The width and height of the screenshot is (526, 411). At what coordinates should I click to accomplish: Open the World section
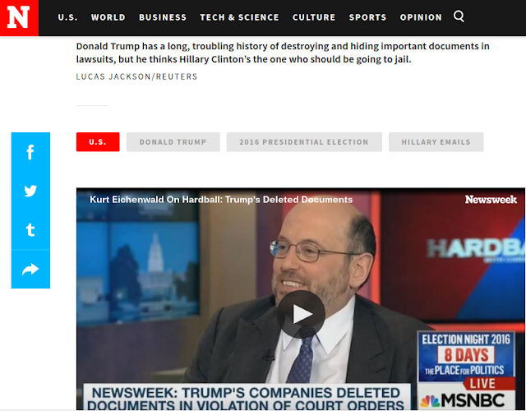coord(108,17)
